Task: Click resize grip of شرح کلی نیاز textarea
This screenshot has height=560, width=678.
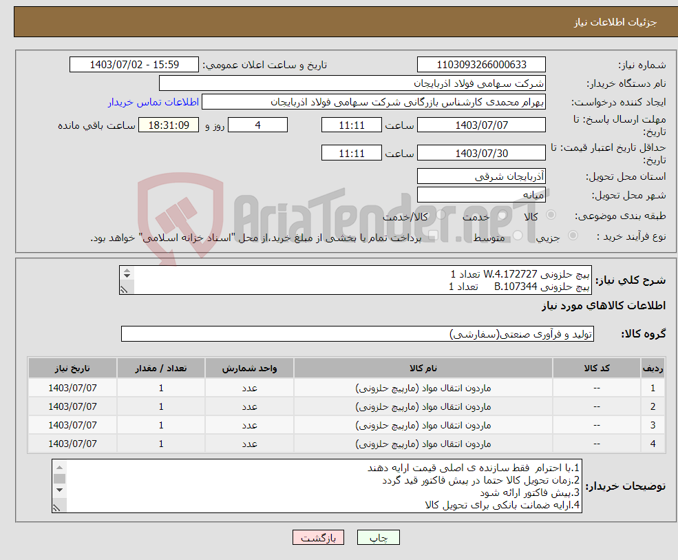Action: (x=125, y=289)
